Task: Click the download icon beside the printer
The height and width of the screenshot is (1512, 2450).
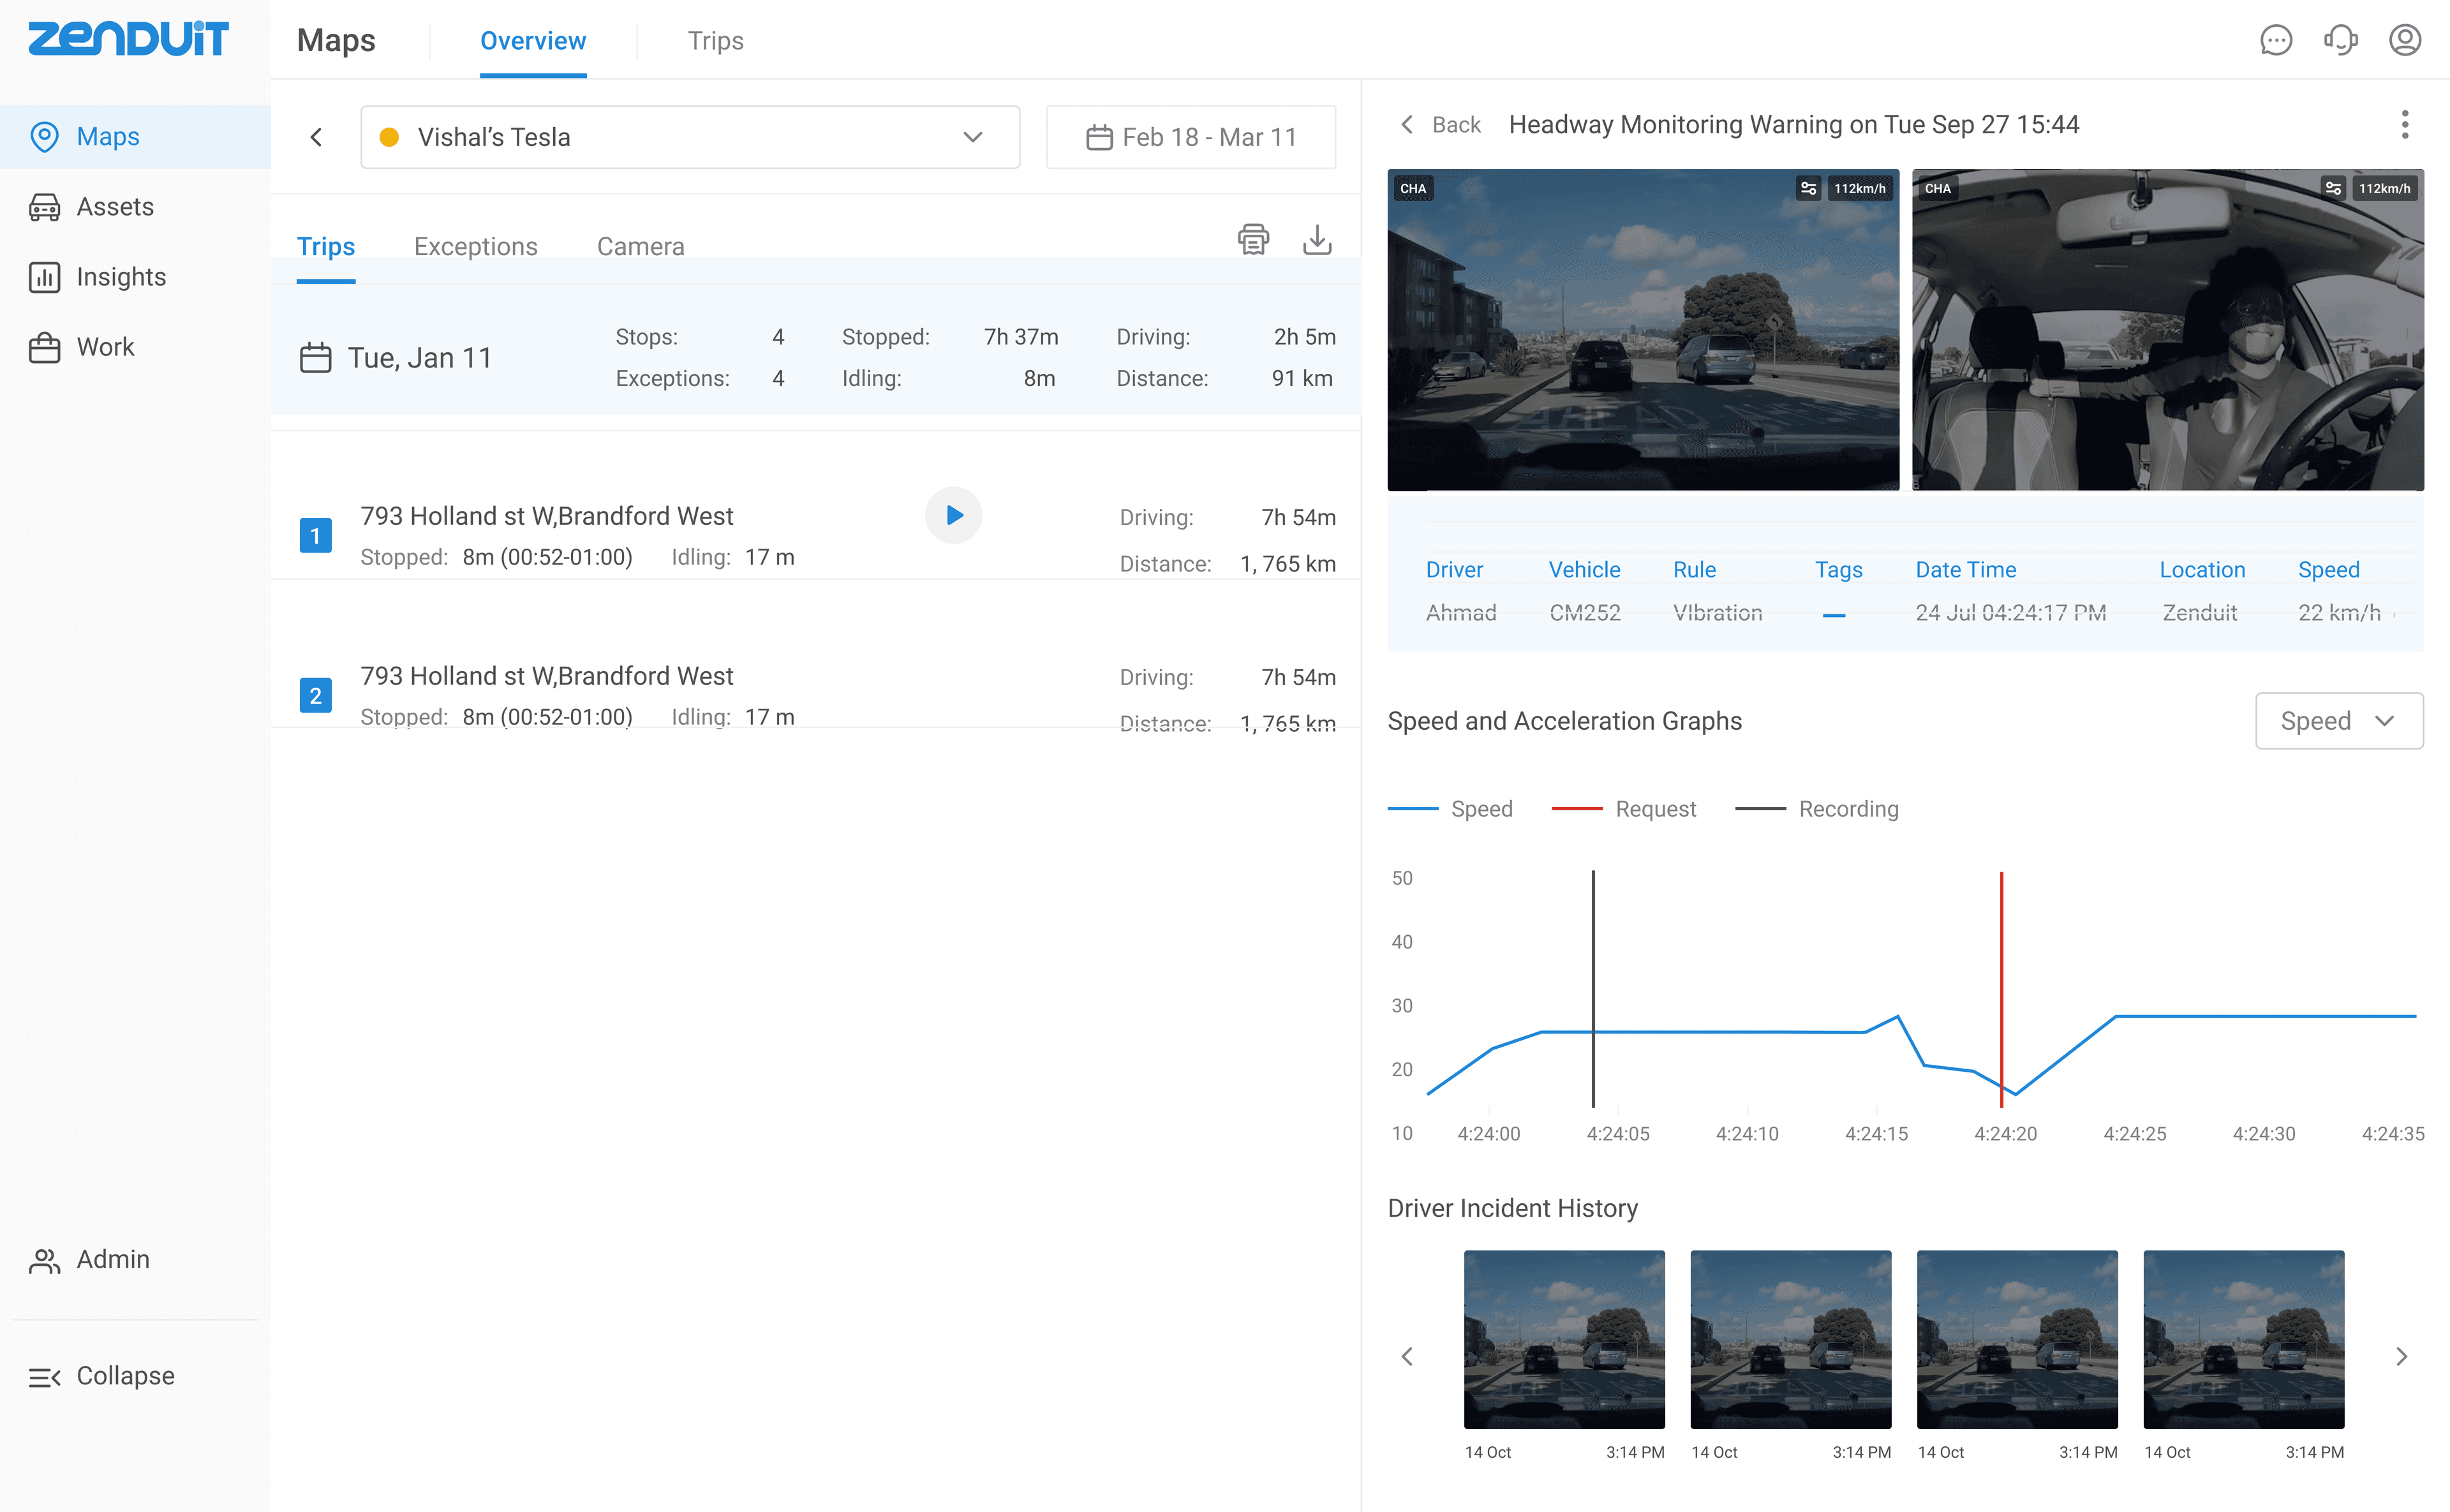Action: click(x=1317, y=240)
